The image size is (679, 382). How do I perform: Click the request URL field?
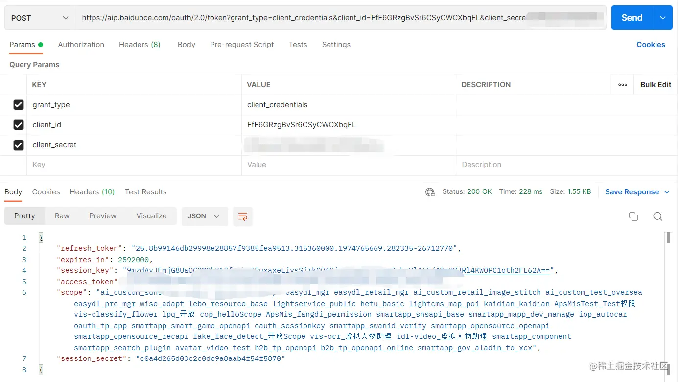(x=341, y=18)
